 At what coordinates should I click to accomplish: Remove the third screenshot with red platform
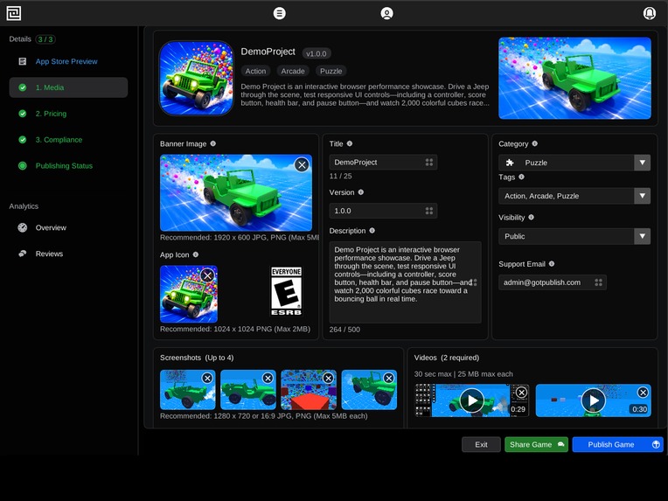(x=328, y=379)
